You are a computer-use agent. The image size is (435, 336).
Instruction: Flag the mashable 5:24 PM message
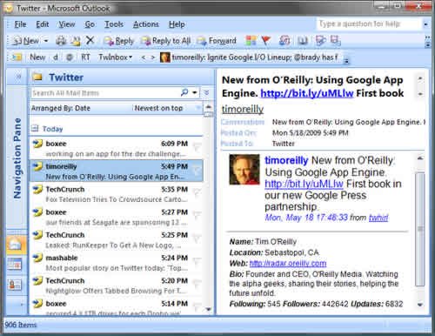(x=197, y=261)
